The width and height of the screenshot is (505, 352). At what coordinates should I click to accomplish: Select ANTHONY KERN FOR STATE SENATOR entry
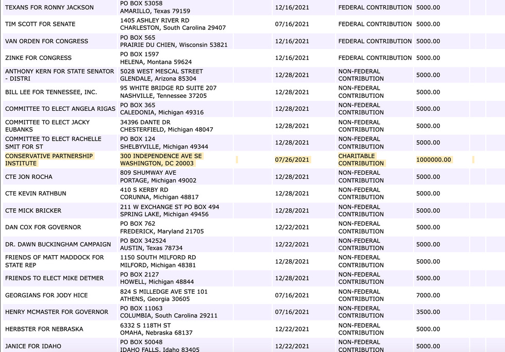60,75
